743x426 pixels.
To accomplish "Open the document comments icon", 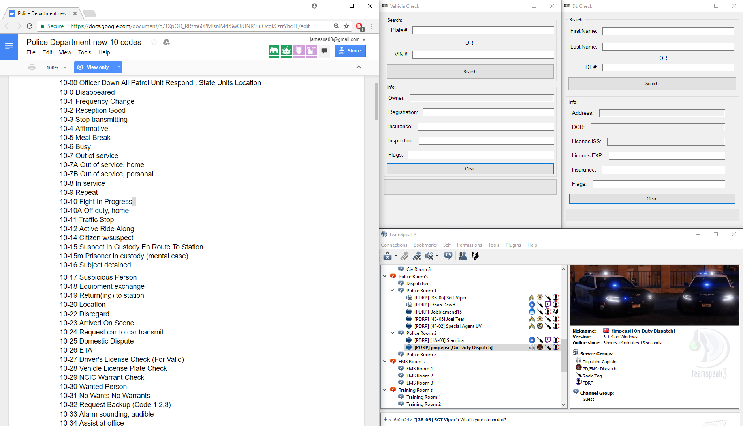I will pyautogui.click(x=324, y=51).
